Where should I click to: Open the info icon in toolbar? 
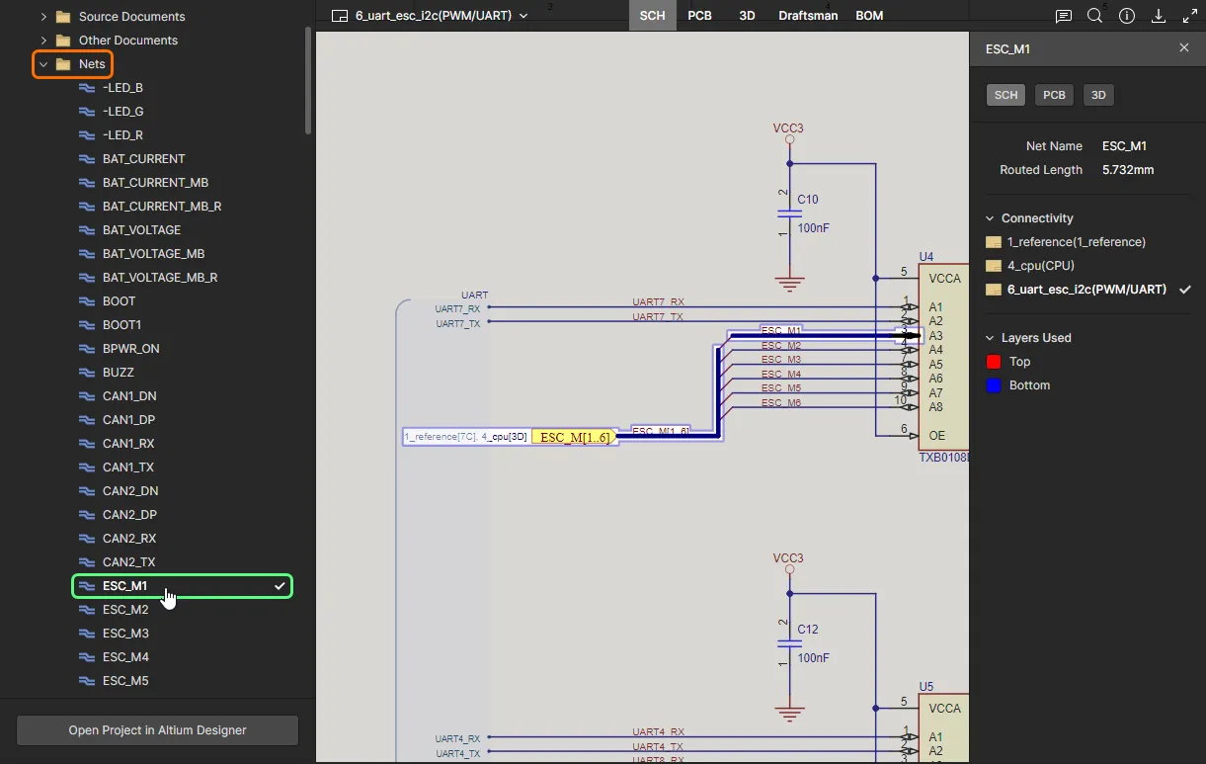point(1127,16)
